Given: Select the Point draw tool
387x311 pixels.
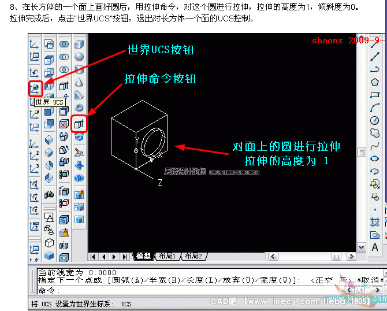Looking at the screenshot, I should pyautogui.click(x=375, y=209).
